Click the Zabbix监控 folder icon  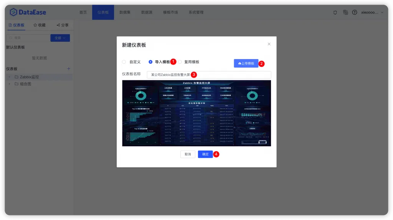click(17, 77)
